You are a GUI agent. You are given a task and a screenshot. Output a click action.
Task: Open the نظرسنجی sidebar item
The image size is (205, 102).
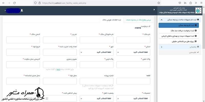[180, 53]
